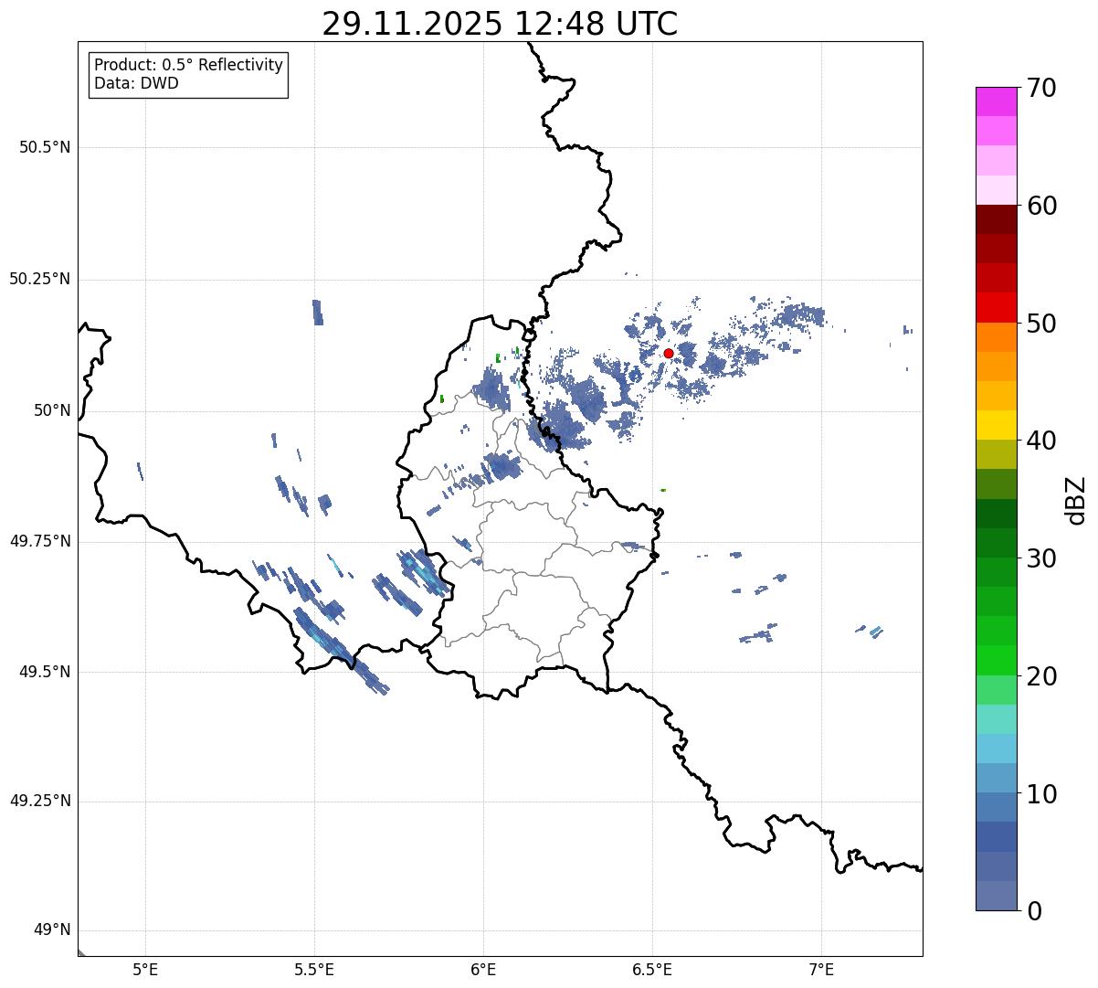This screenshot has width=1098, height=988.
Task: Click the 30 tick label on the colorbar
Action: click(1040, 558)
